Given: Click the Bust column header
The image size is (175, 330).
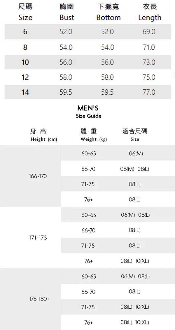Looking at the screenshot, I should [67, 12].
